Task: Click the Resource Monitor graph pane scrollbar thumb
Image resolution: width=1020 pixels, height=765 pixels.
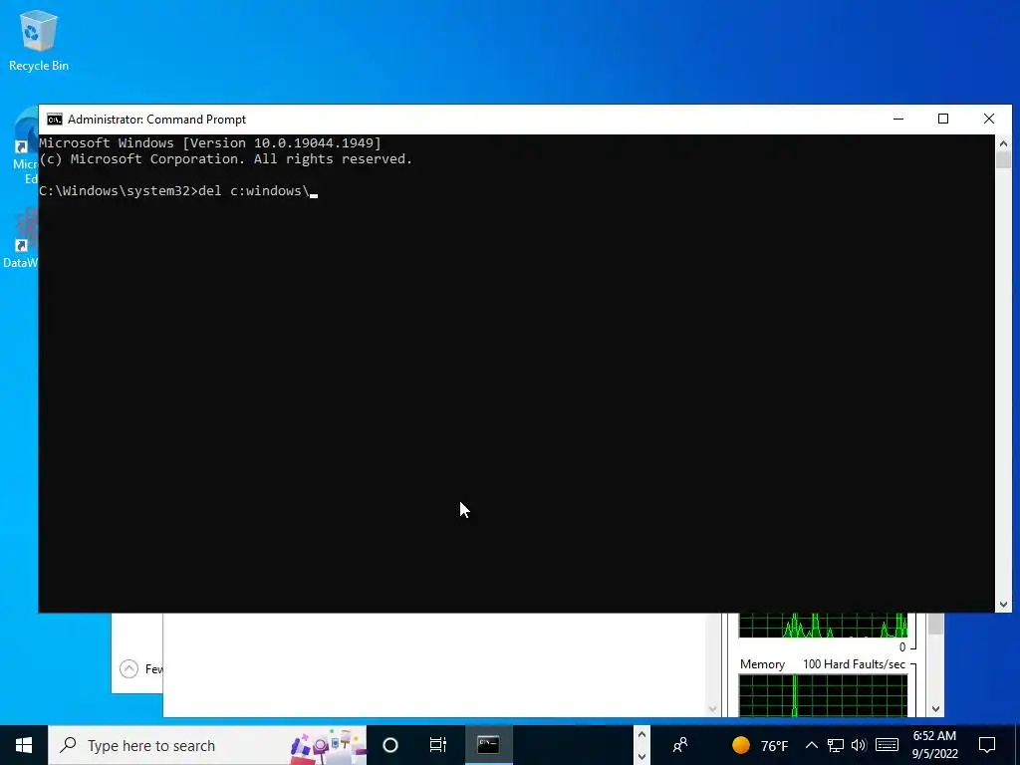Action: (935, 624)
